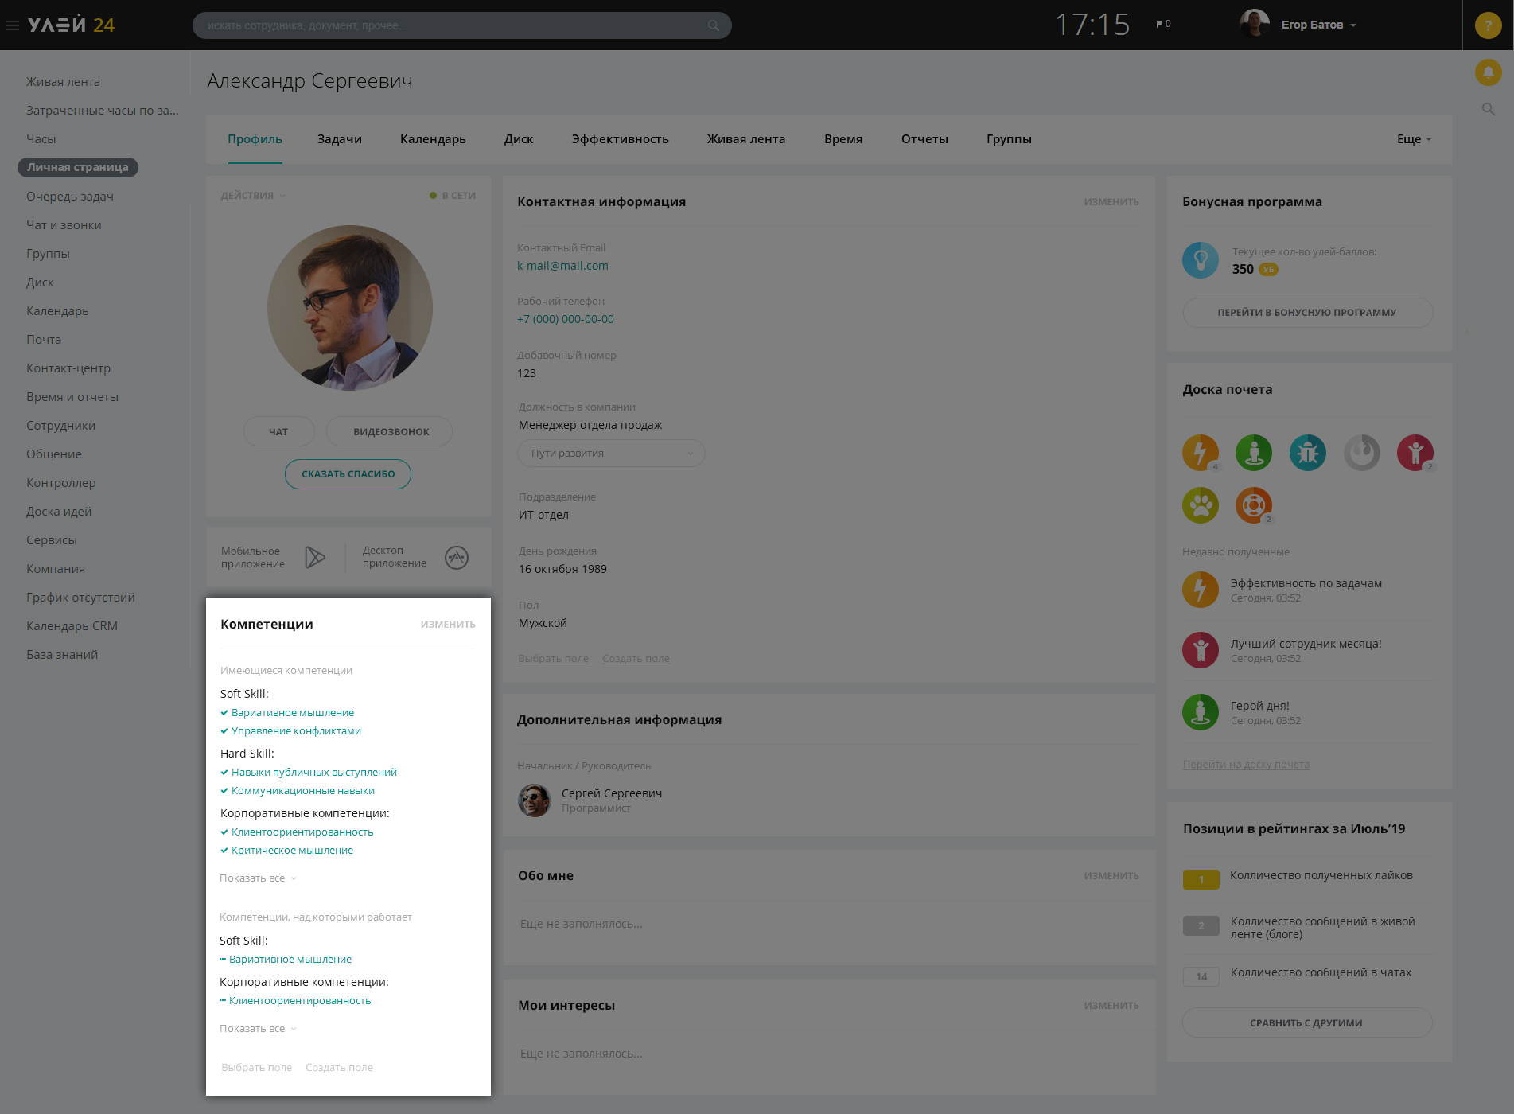Screen dimensions: 1514x1114
Task: Open the Действия dropdown
Action: (x=252, y=196)
